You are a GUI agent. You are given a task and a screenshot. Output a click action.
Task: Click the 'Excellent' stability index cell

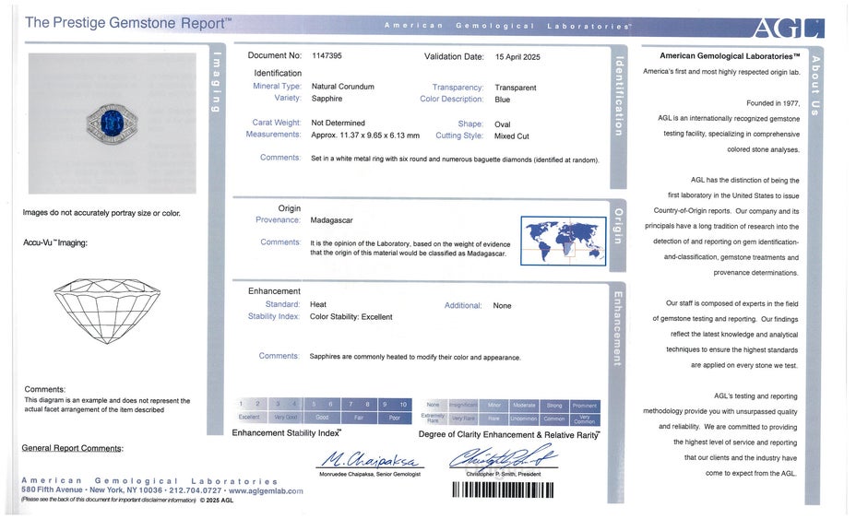[249, 418]
